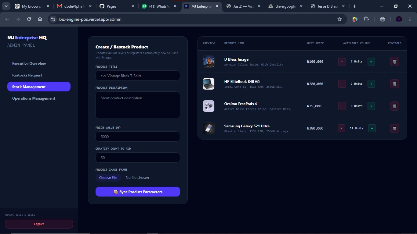
Task: Add one unit to Oraimo FreePods 4
Action: tap(371, 106)
